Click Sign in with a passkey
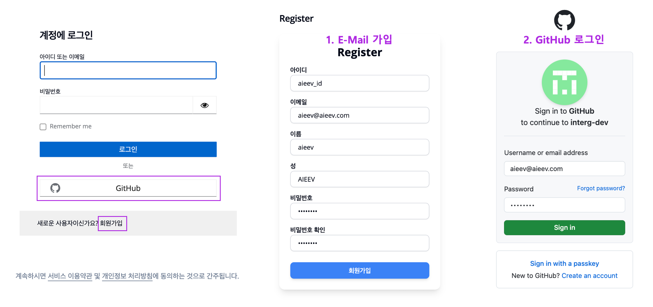Screen dimensions: 653x307 pyautogui.click(x=564, y=264)
